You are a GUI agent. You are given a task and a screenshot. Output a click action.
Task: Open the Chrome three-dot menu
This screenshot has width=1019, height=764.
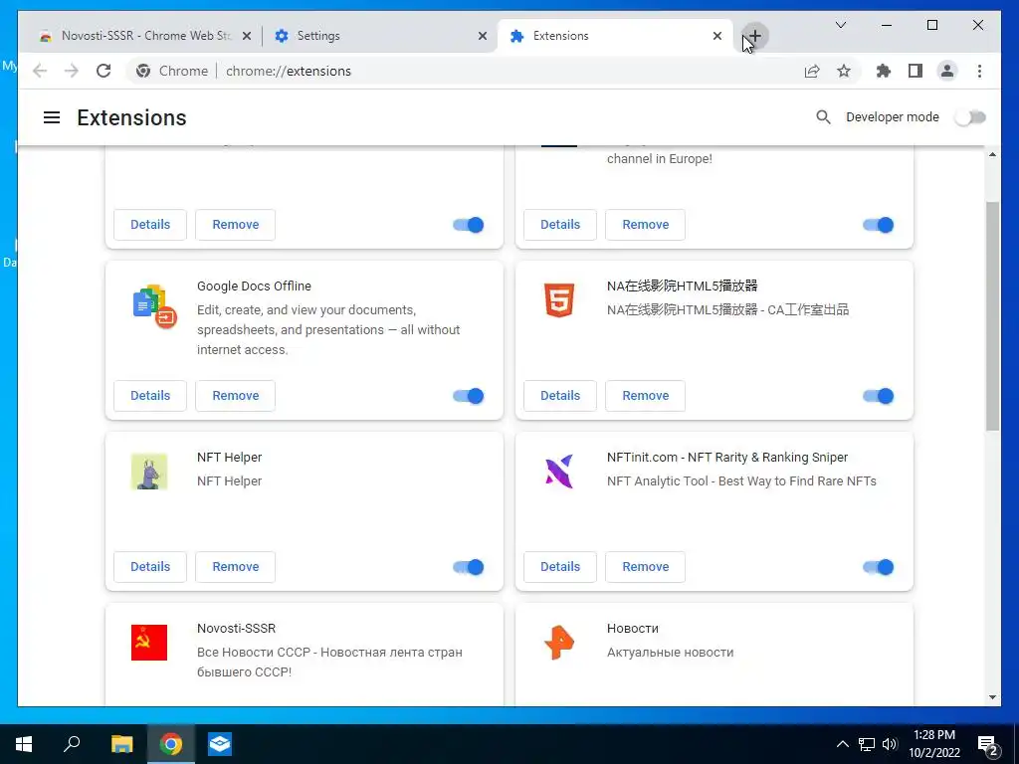(x=979, y=71)
